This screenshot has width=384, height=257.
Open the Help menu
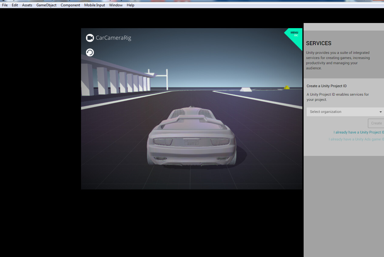(130, 5)
